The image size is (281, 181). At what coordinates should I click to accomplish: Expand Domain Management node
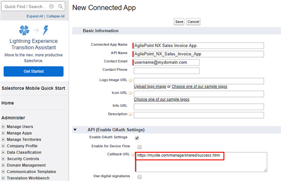[3, 165]
